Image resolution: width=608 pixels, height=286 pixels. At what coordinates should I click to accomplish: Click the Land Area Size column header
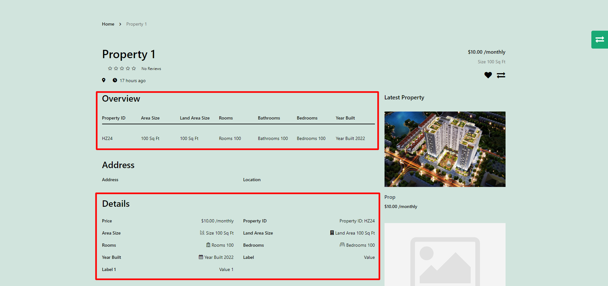coord(195,118)
